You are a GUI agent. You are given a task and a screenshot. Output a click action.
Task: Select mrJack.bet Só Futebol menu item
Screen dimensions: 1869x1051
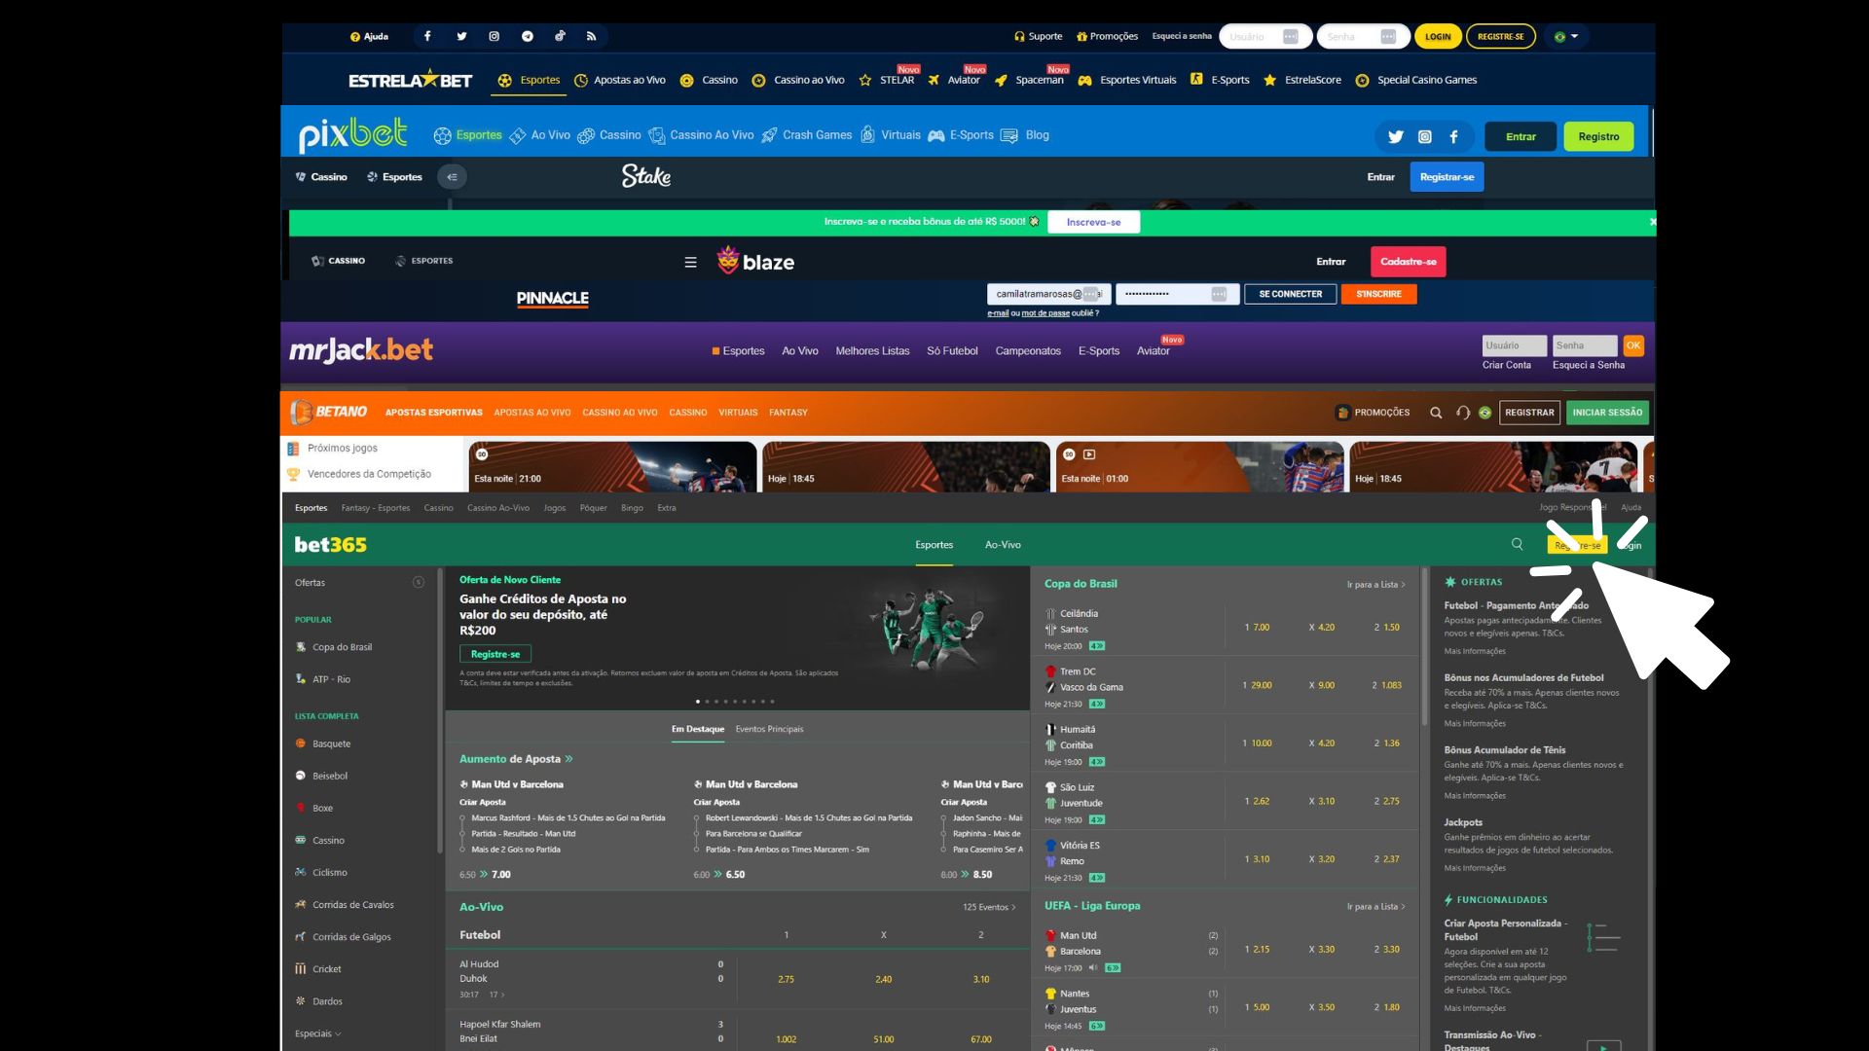pyautogui.click(x=952, y=351)
